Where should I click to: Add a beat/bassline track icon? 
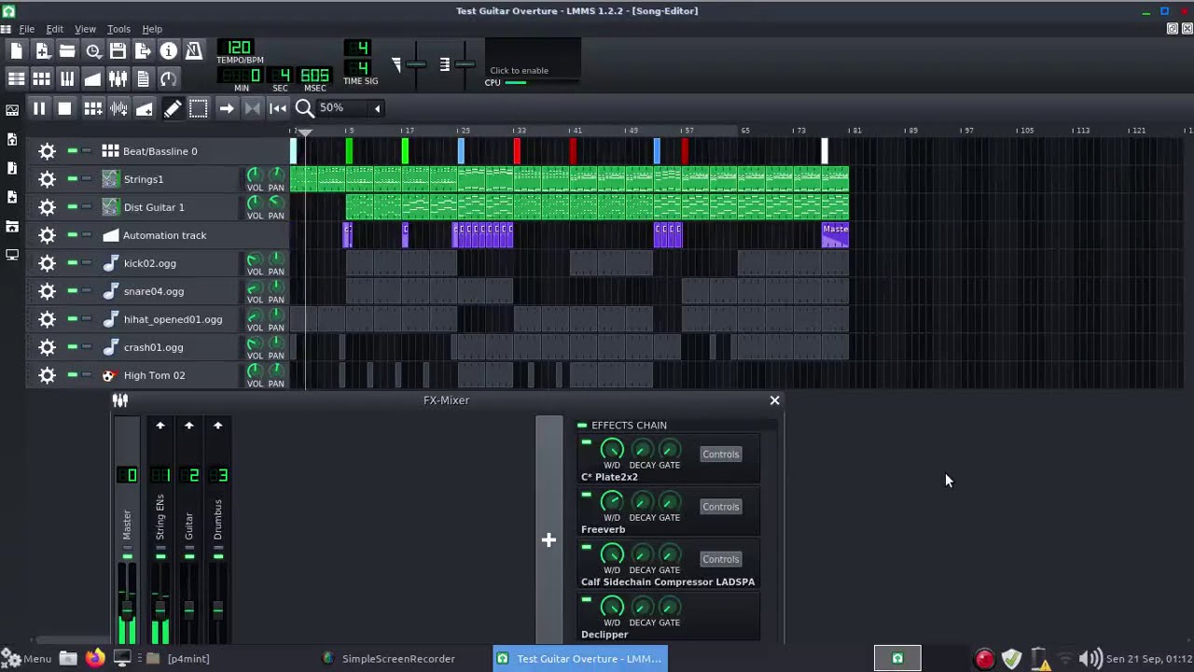pos(93,109)
